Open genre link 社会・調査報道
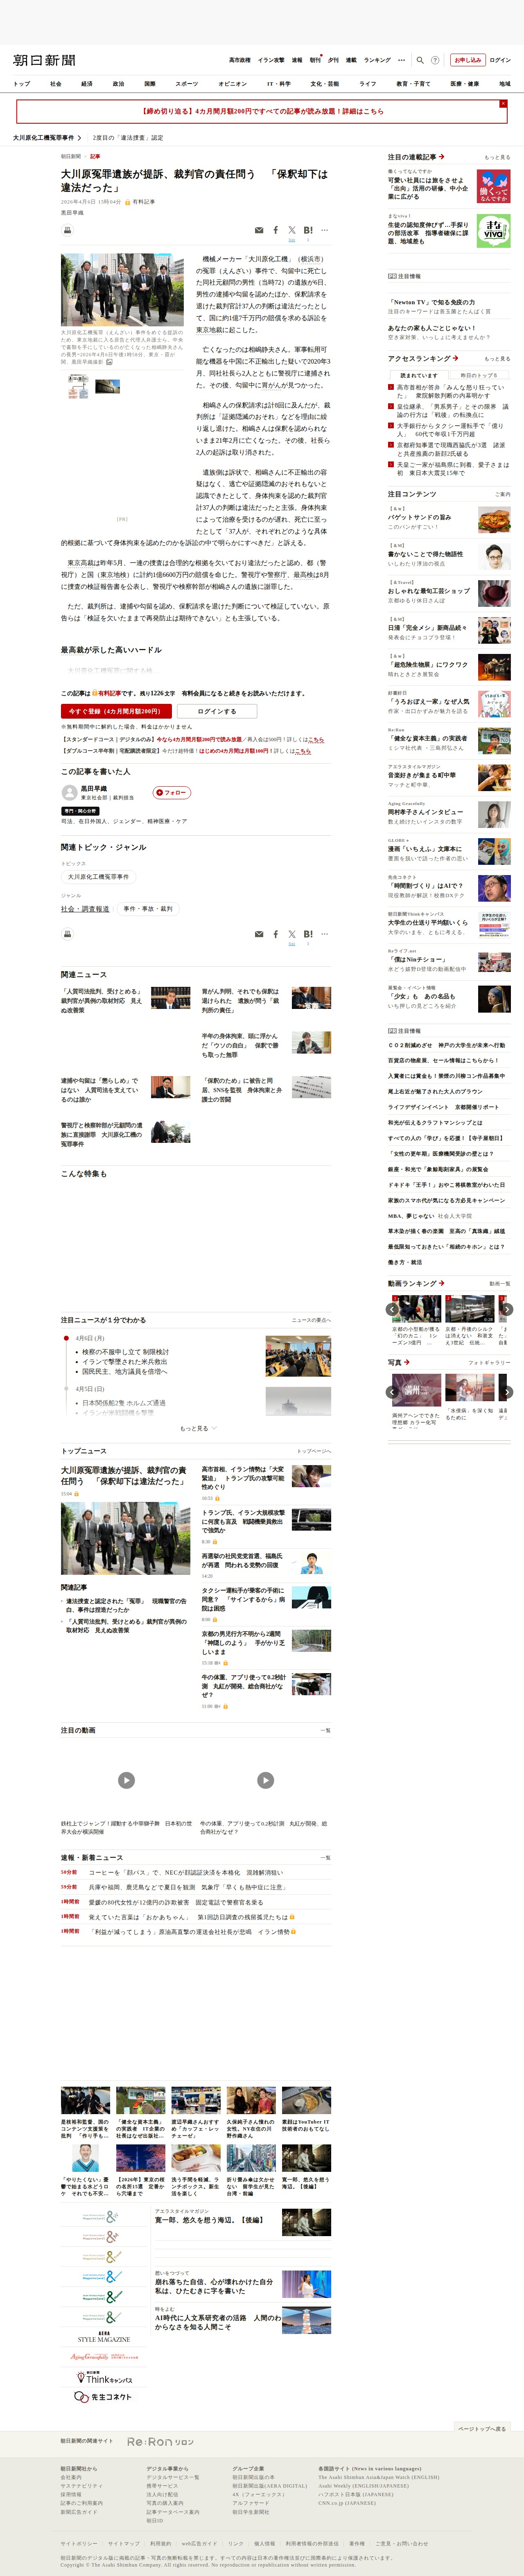 [x=85, y=909]
